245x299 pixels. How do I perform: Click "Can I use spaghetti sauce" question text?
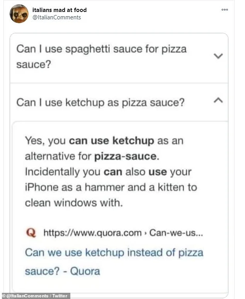(x=101, y=50)
